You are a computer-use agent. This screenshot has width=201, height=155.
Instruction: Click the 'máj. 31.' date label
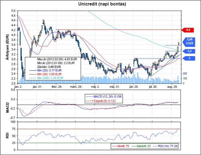pyautogui.click(x=115, y=87)
